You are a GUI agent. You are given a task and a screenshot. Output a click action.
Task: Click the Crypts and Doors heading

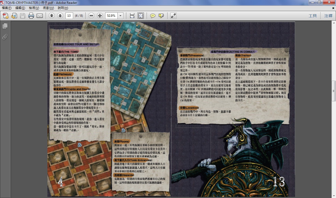pos(72,89)
